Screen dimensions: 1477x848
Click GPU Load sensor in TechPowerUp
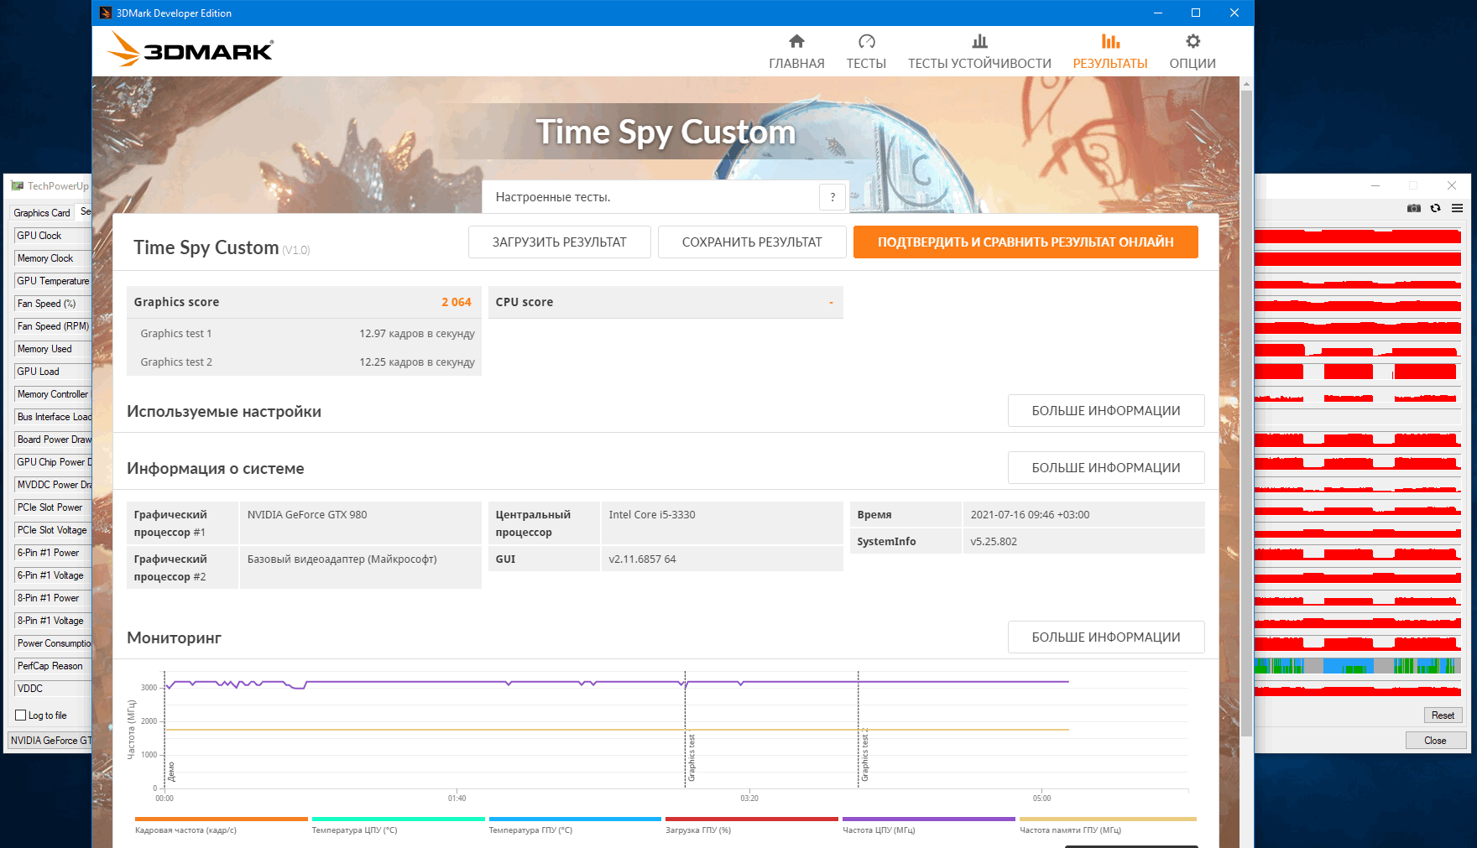click(53, 372)
